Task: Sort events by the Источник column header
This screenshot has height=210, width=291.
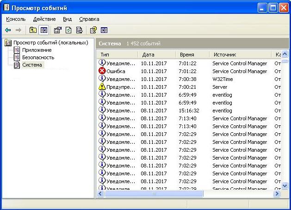Action: 240,55
